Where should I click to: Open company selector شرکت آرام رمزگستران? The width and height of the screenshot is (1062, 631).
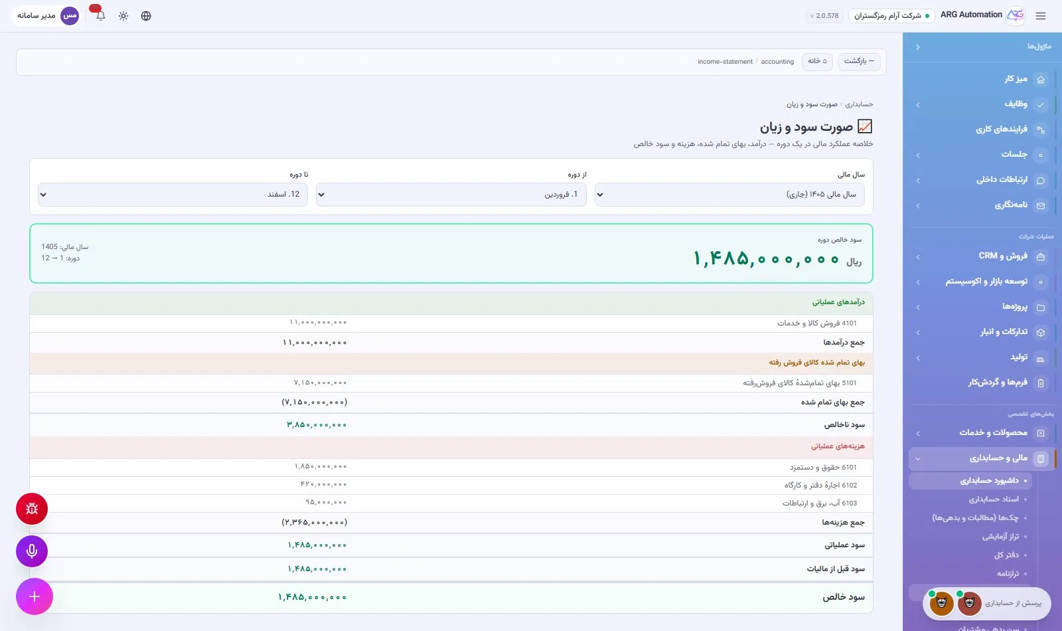(891, 16)
